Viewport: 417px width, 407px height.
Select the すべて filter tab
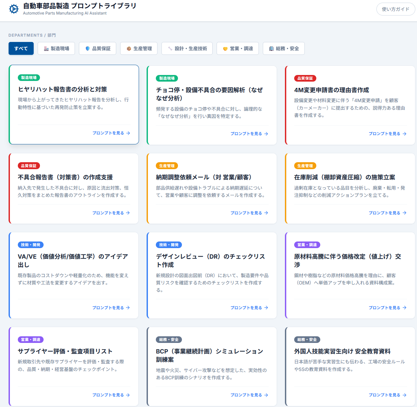[21, 49]
